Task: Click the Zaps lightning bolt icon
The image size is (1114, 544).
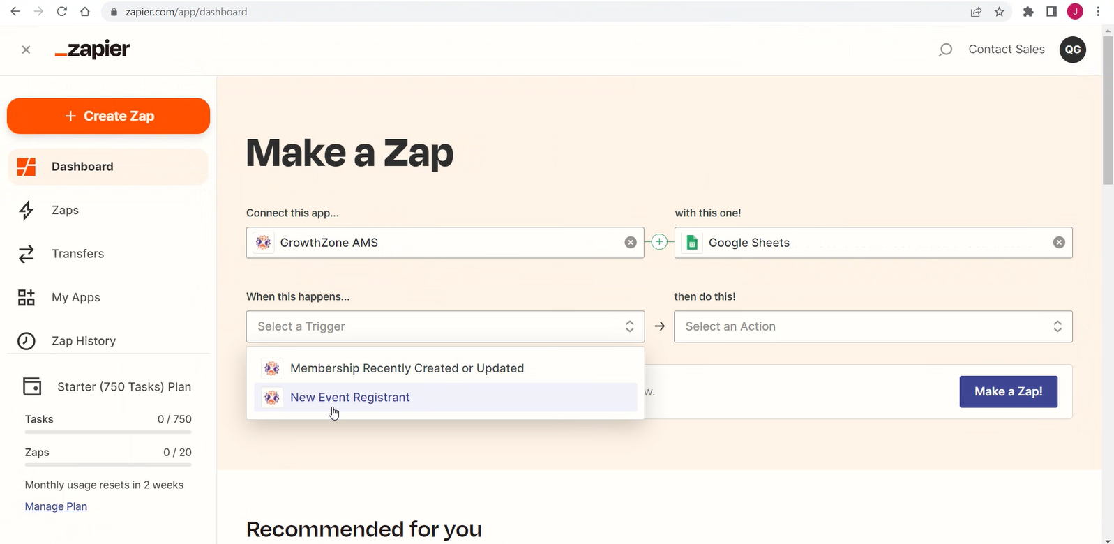Action: click(27, 210)
